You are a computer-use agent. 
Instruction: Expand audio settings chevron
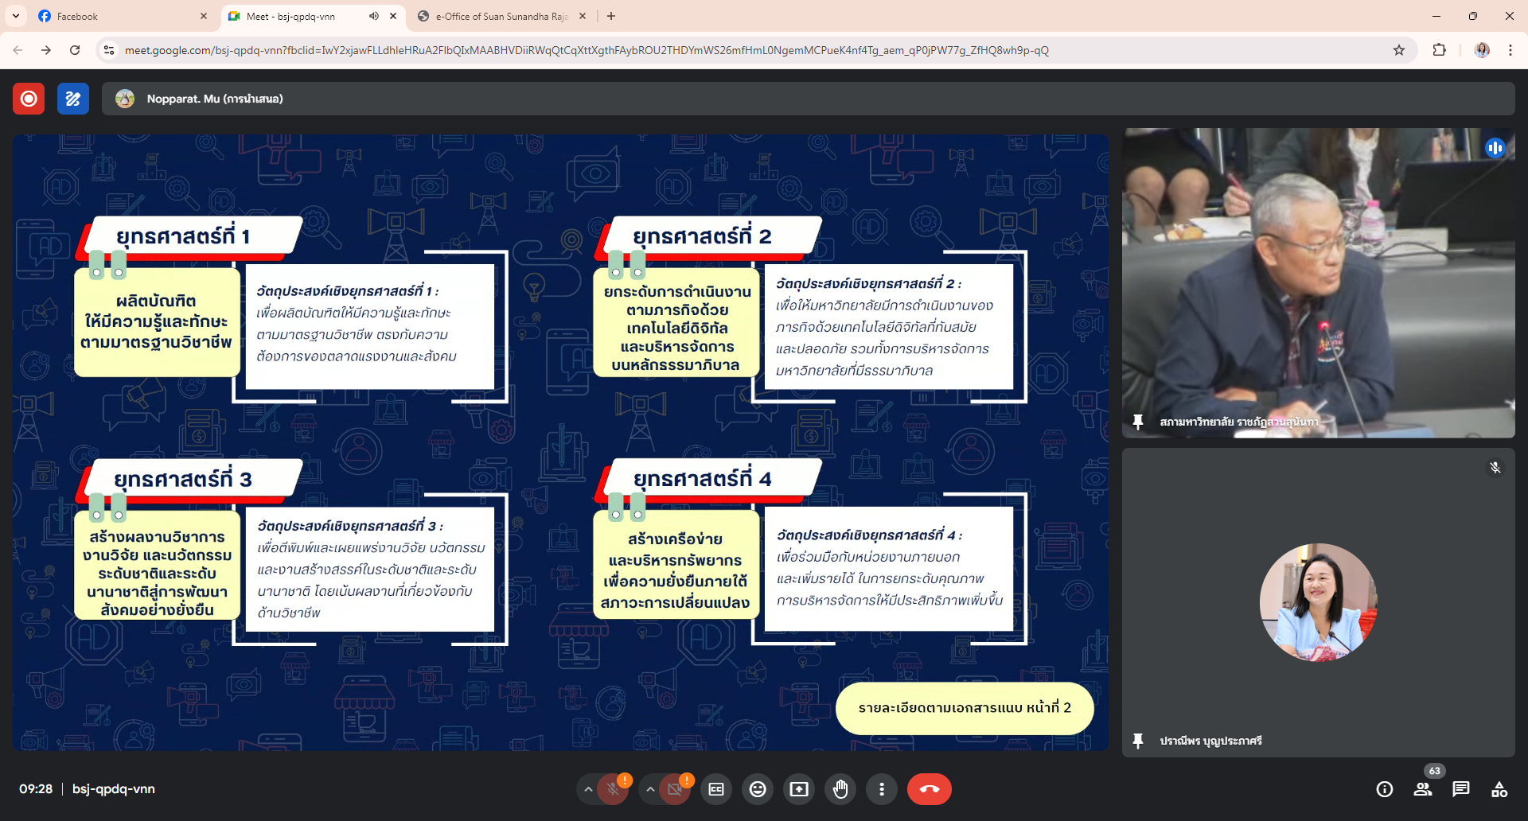pos(588,789)
